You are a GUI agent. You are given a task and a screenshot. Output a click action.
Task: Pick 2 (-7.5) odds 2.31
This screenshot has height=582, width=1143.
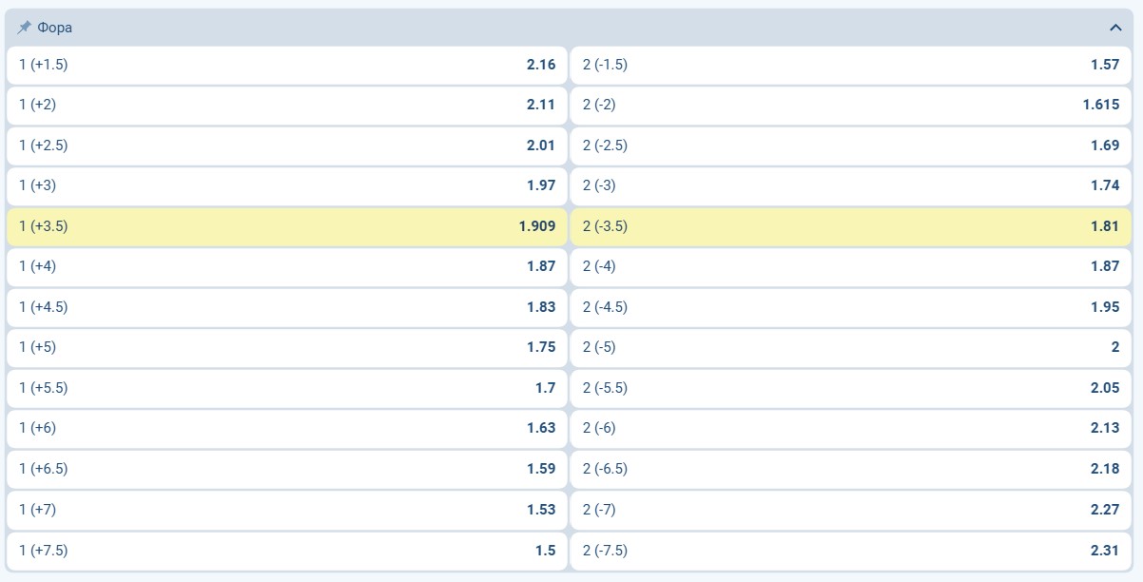click(851, 550)
